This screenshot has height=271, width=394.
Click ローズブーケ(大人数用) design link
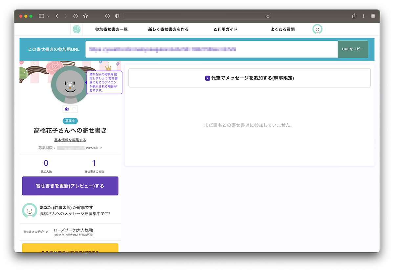74,230
